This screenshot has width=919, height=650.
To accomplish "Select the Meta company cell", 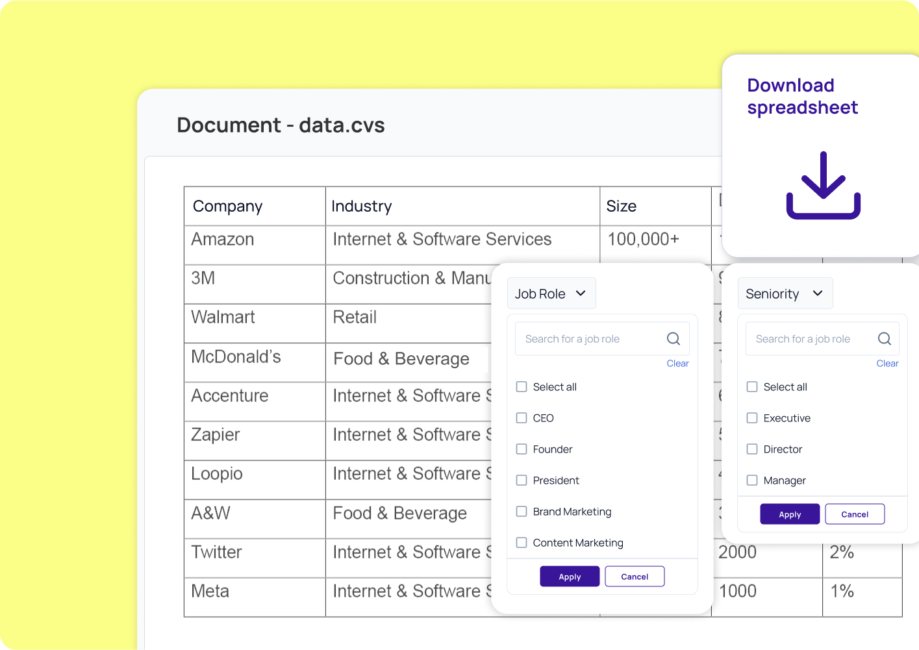I will 255,597.
